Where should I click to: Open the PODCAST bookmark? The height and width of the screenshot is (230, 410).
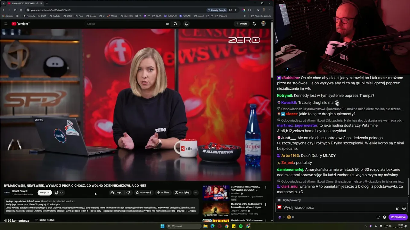pos(185,16)
